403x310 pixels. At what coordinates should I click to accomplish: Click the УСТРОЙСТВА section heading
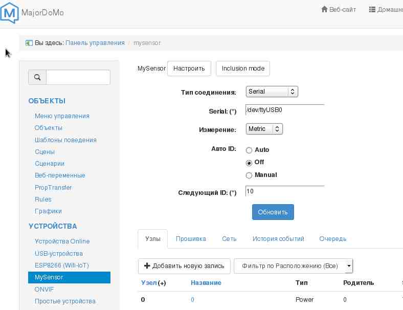(53, 226)
